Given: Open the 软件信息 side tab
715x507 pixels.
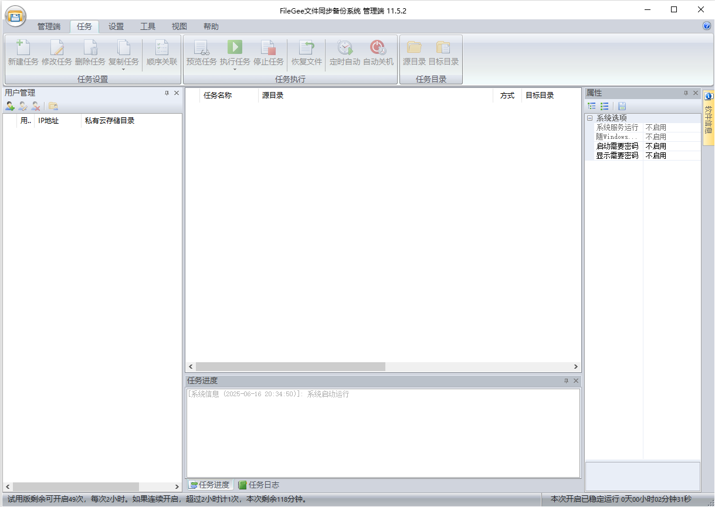Looking at the screenshot, I should 709,117.
